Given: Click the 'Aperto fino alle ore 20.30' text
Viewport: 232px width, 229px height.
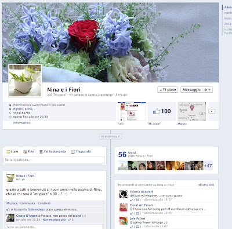Looking at the screenshot, I should click(x=30, y=117).
